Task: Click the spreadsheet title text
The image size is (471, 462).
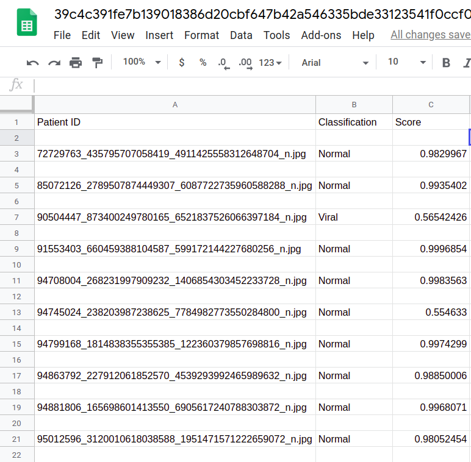Action: click(x=262, y=14)
